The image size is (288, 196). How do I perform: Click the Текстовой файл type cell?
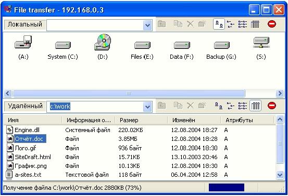87,175
